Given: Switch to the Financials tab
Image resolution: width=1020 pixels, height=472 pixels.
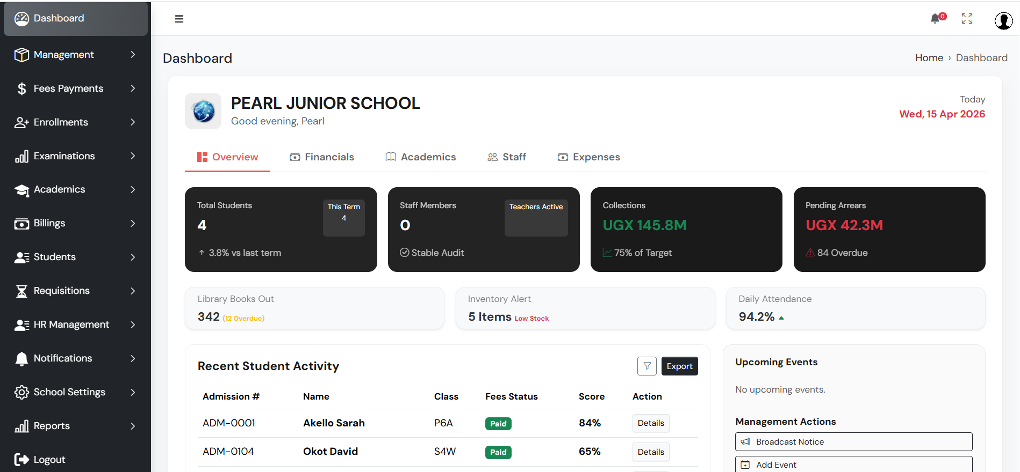Looking at the screenshot, I should coord(322,157).
